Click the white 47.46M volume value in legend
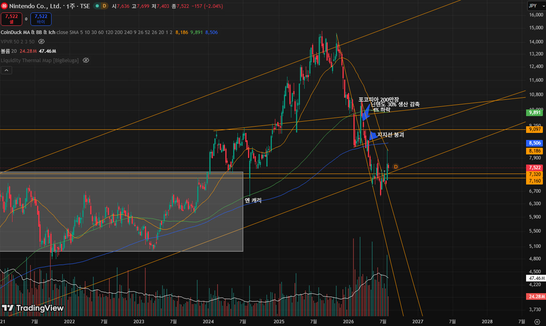Screen dimensions: 546x326 pyautogui.click(x=48, y=51)
